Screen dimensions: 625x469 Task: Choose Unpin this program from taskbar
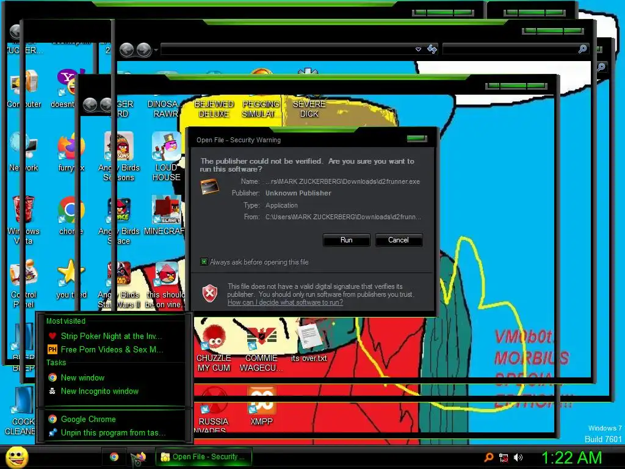click(x=113, y=433)
